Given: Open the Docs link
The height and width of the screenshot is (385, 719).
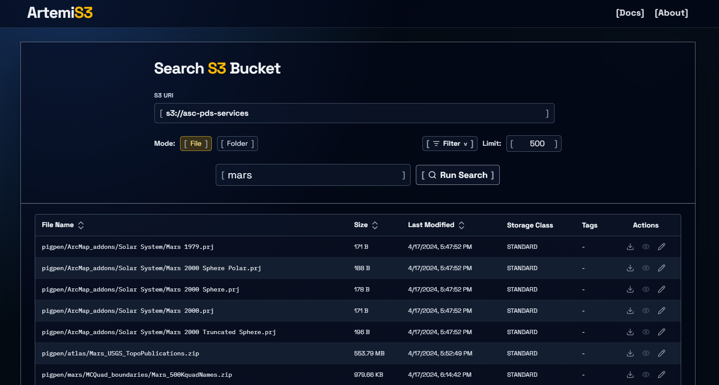Looking at the screenshot, I should pos(630,13).
